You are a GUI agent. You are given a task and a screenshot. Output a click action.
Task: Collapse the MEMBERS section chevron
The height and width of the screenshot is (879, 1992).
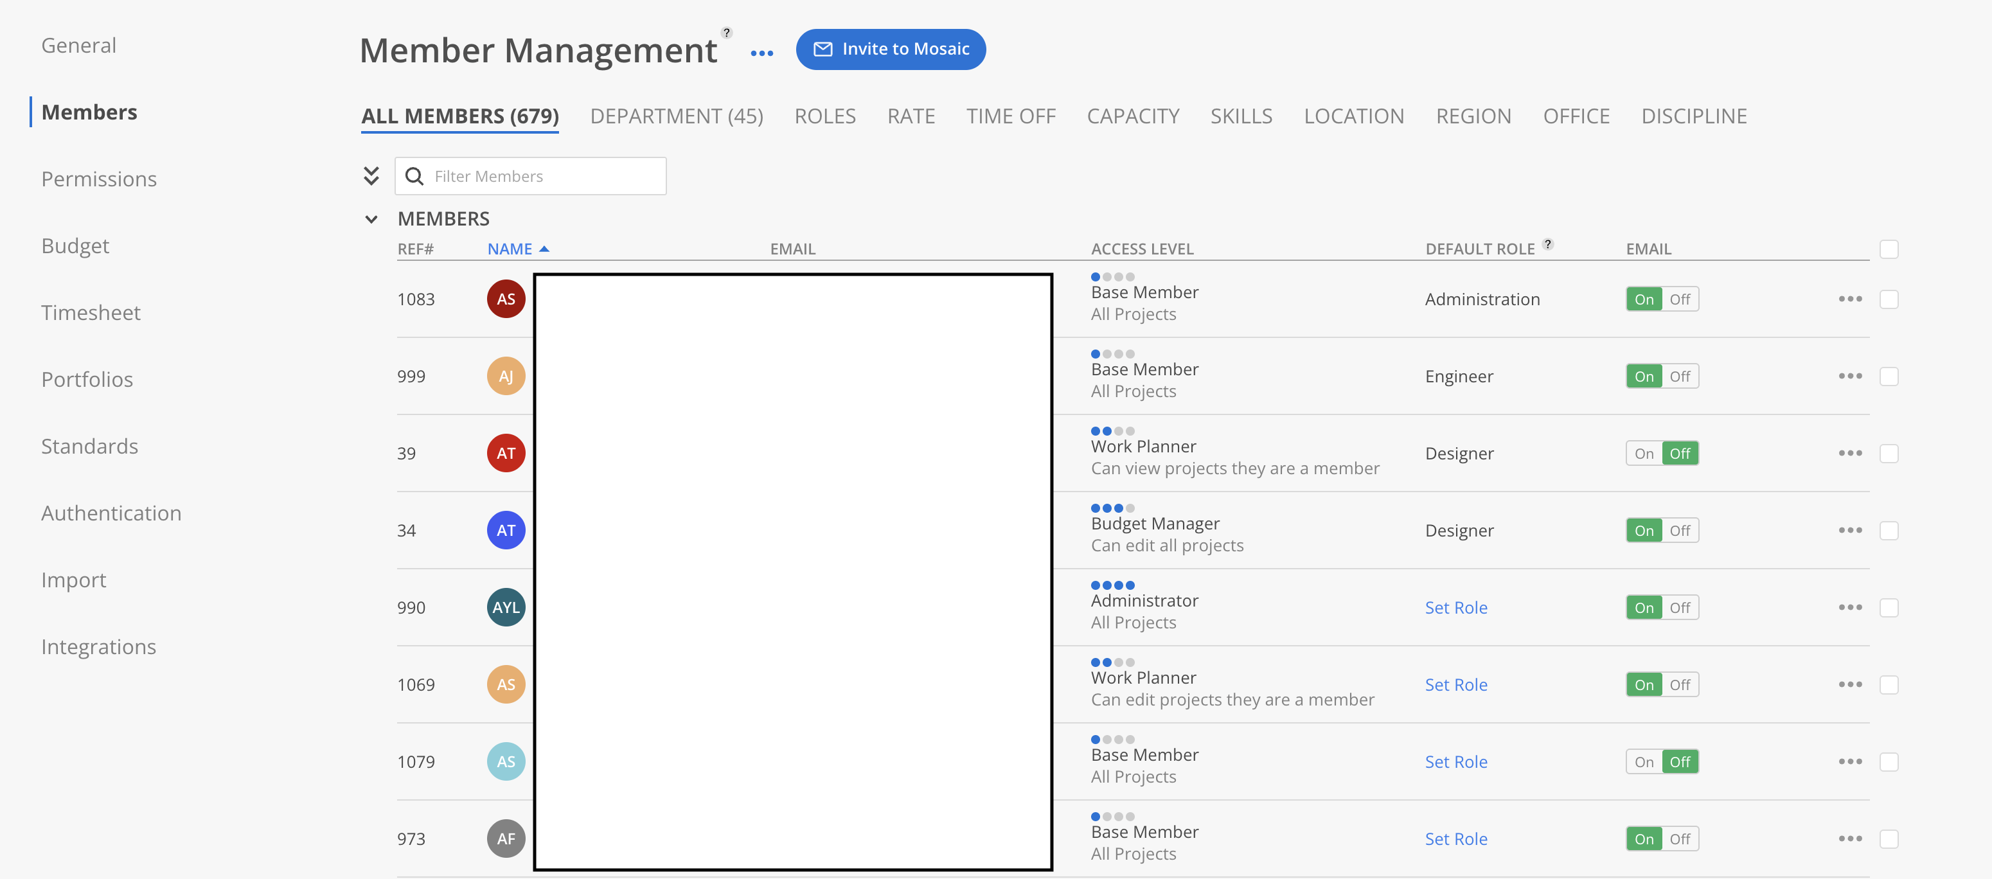pos(371,220)
